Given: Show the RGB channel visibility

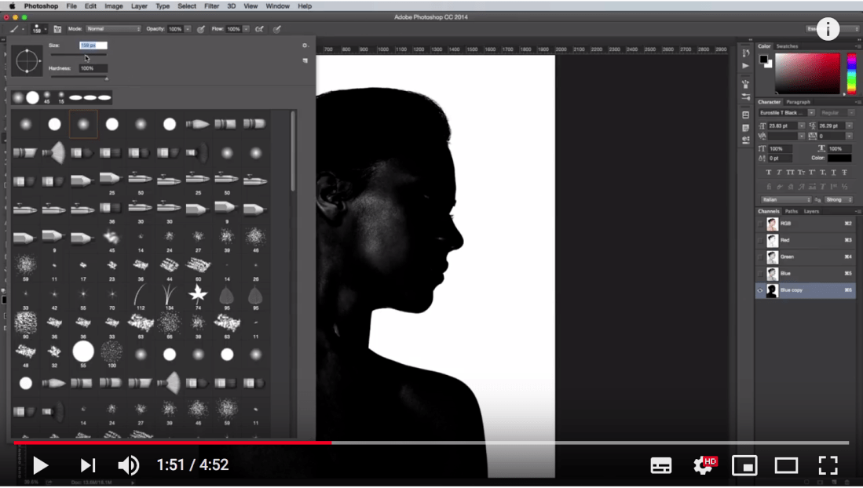Looking at the screenshot, I should click(x=759, y=224).
